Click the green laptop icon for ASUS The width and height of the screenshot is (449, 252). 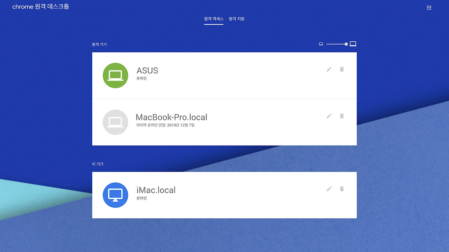point(115,75)
